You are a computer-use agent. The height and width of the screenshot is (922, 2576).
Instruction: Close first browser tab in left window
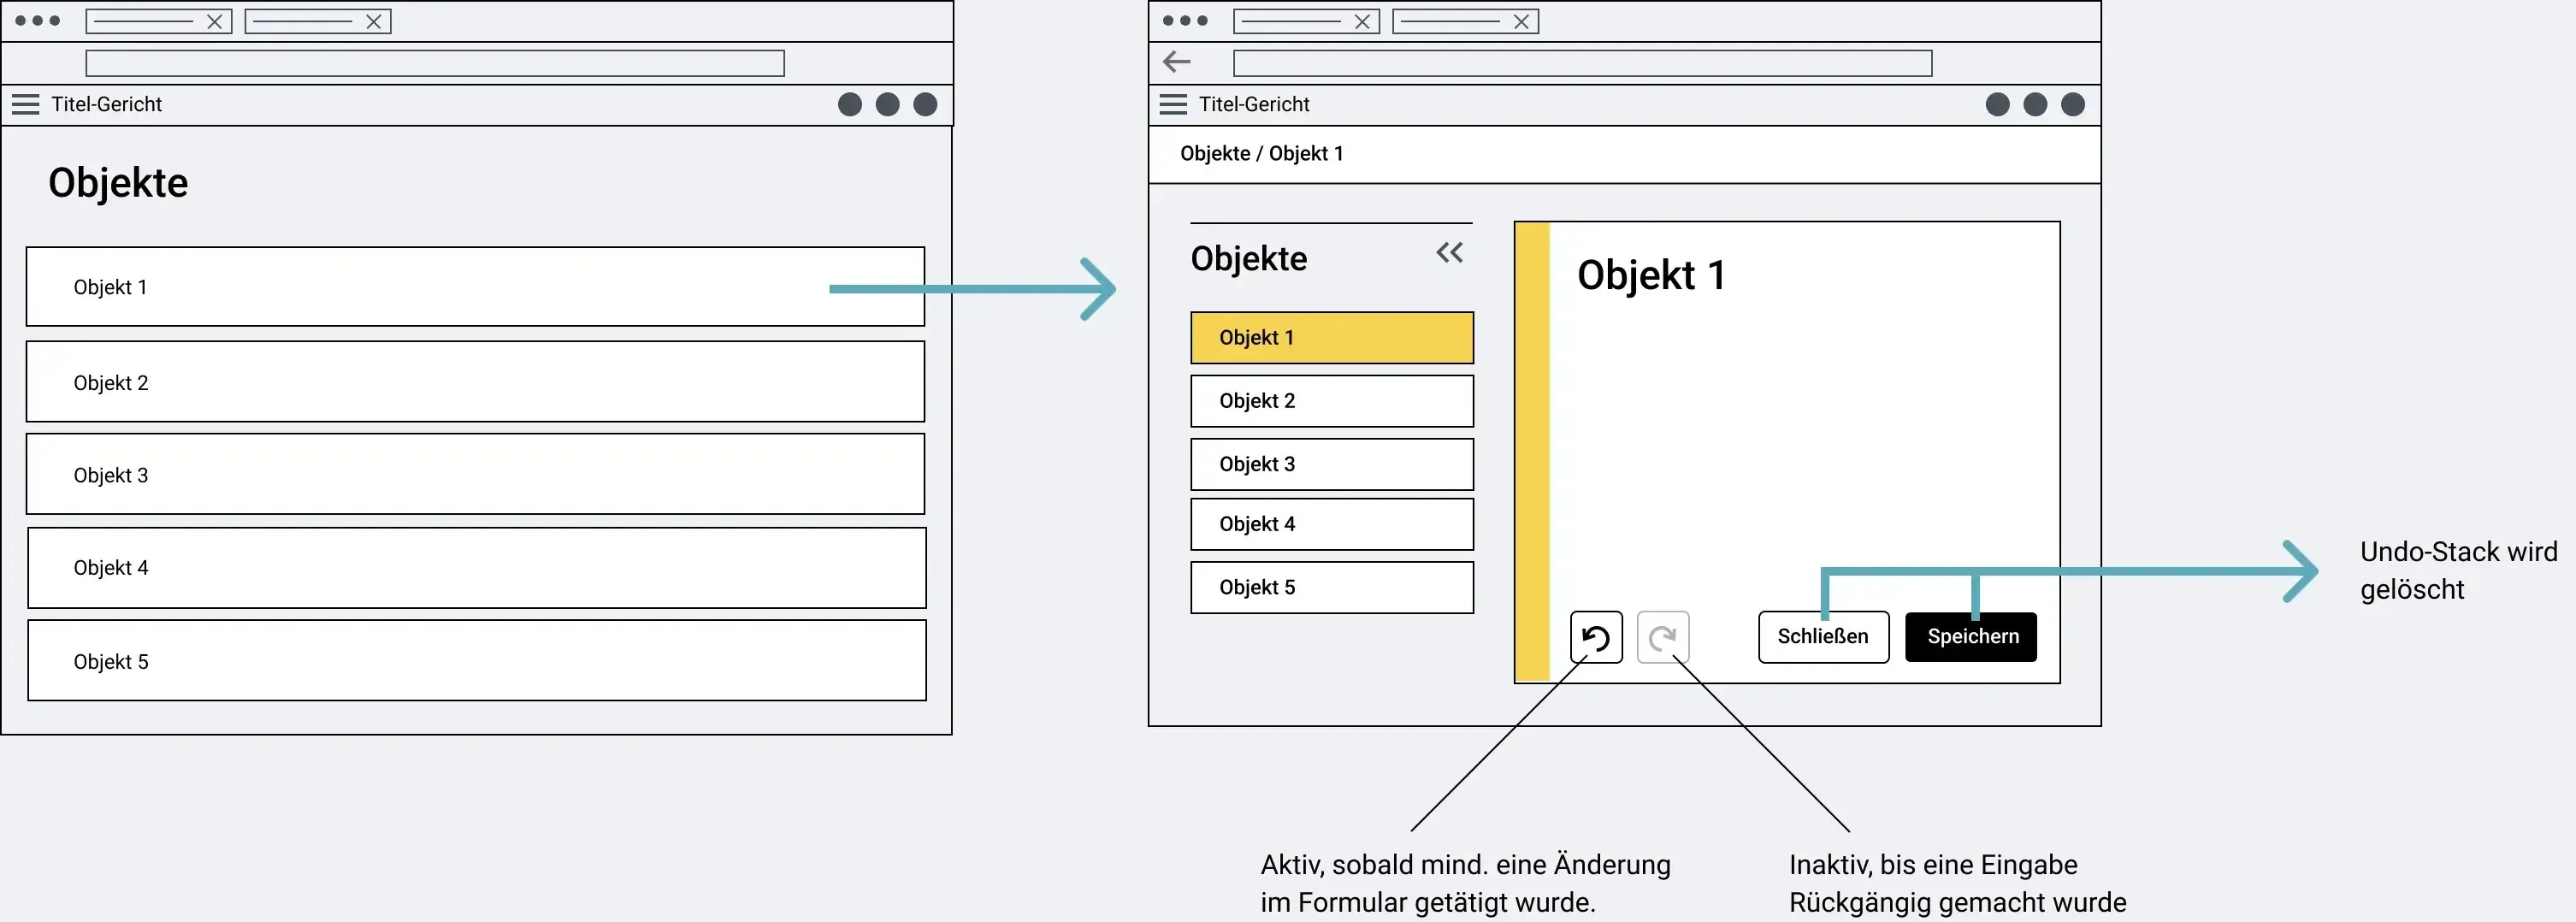coord(214,22)
